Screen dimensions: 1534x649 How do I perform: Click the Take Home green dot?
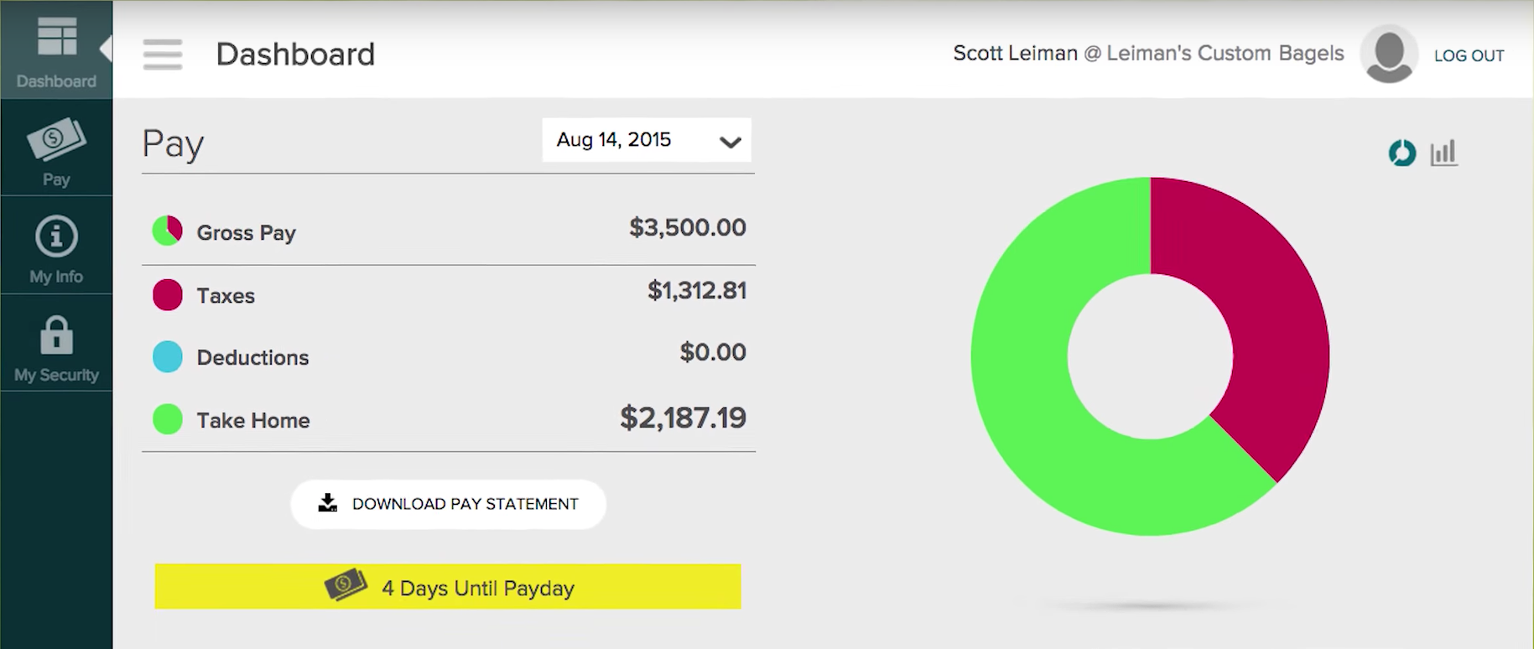168,419
